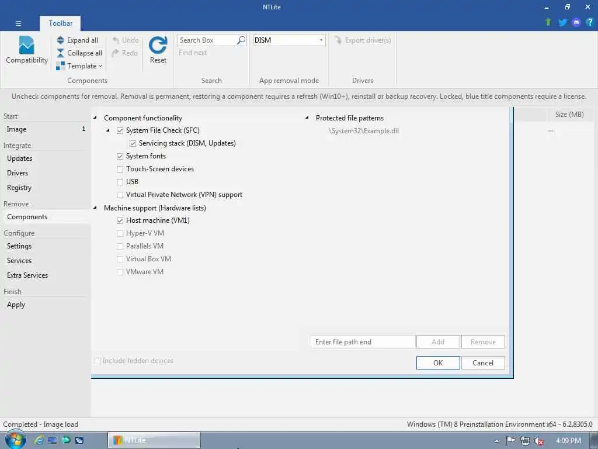Image resolution: width=598 pixels, height=449 pixels.
Task: Open the Windows Start button
Action: [x=15, y=440]
